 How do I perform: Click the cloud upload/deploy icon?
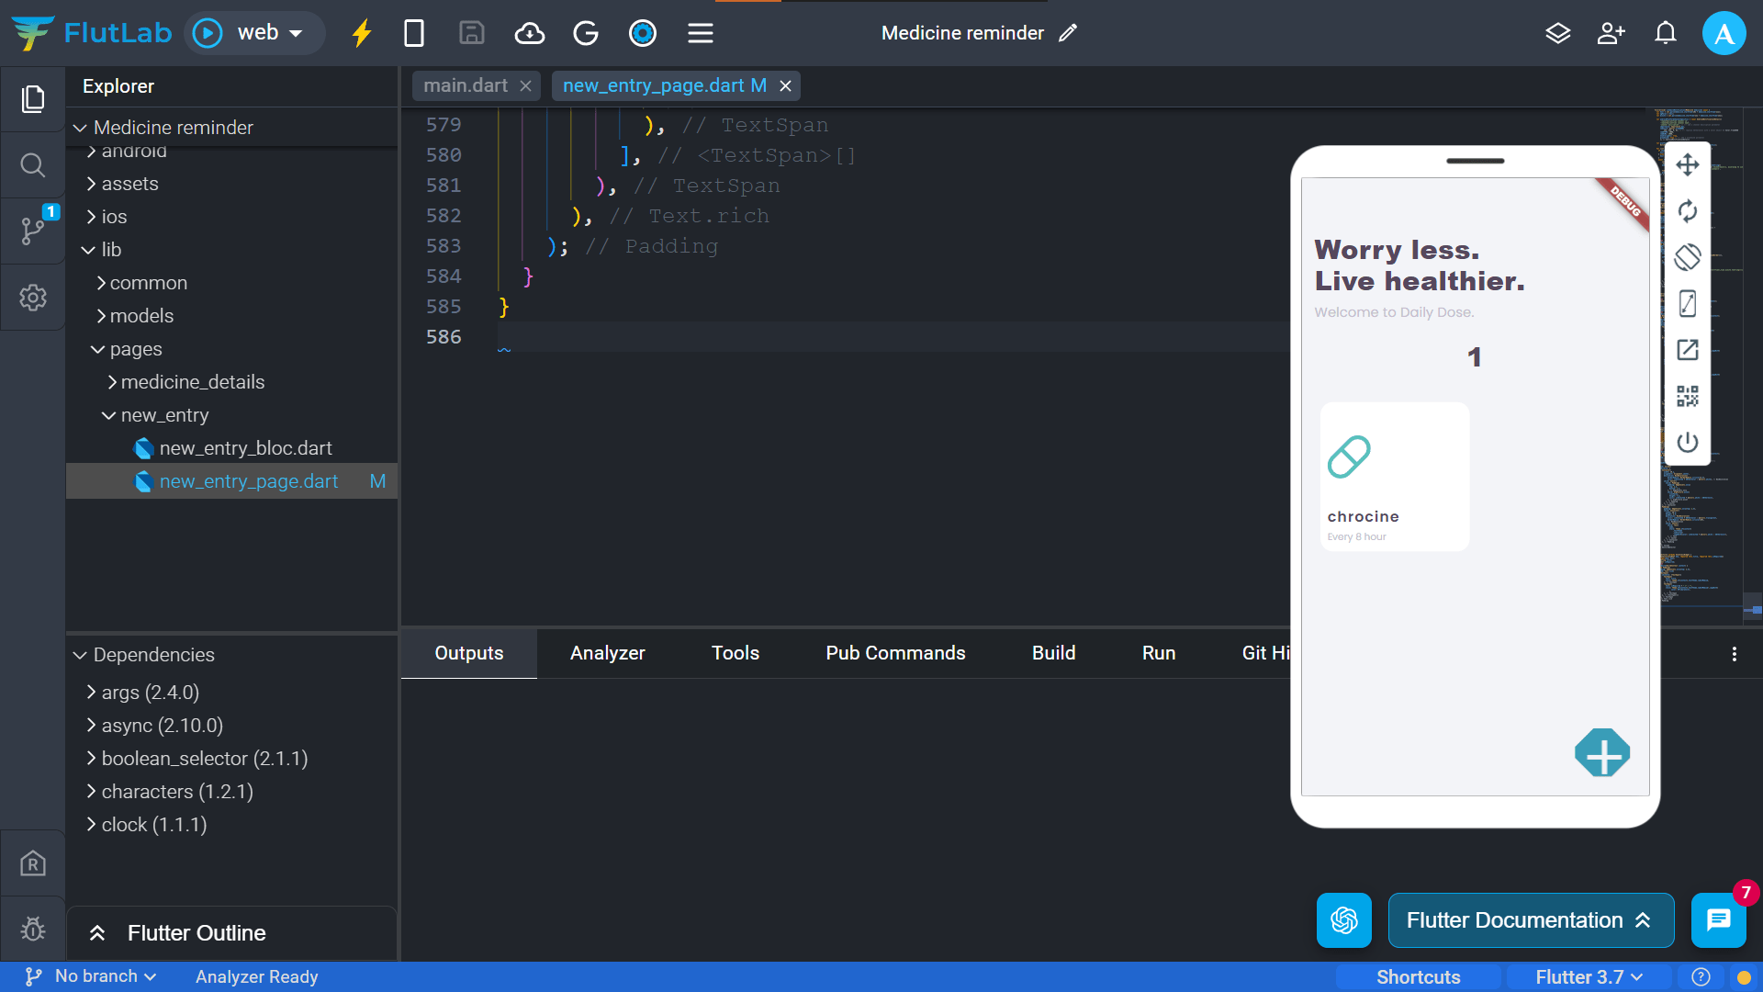(529, 33)
